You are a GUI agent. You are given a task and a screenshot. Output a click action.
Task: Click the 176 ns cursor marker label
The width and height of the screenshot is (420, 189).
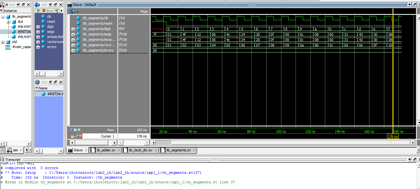(393, 137)
